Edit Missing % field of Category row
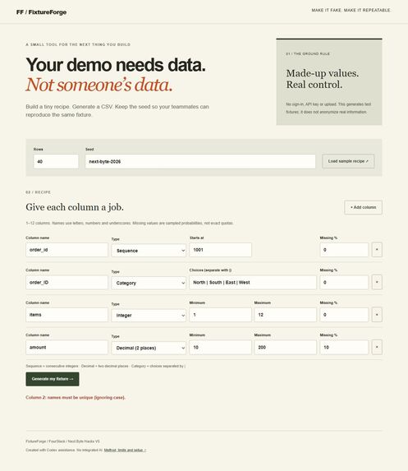The image size is (408, 471). [x=344, y=283]
